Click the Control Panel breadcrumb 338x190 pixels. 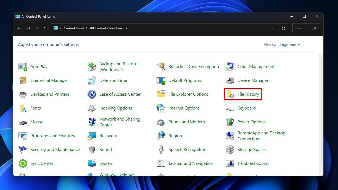[73, 28]
